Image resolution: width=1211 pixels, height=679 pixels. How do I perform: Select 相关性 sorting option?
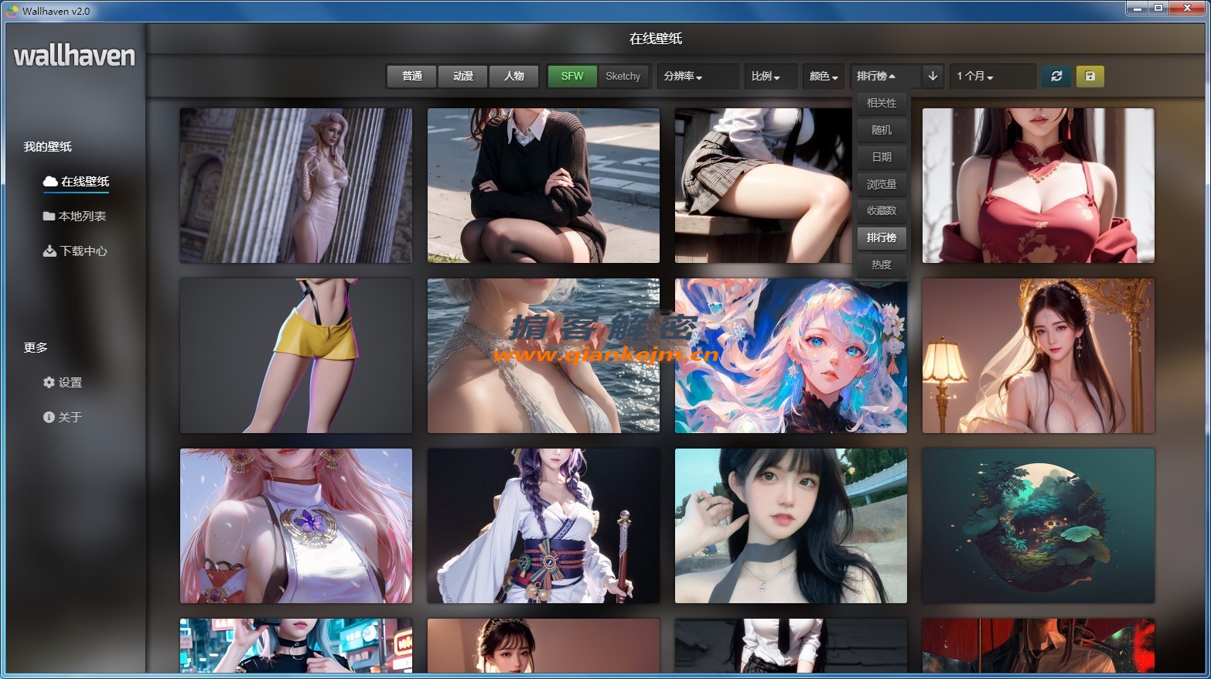[882, 103]
